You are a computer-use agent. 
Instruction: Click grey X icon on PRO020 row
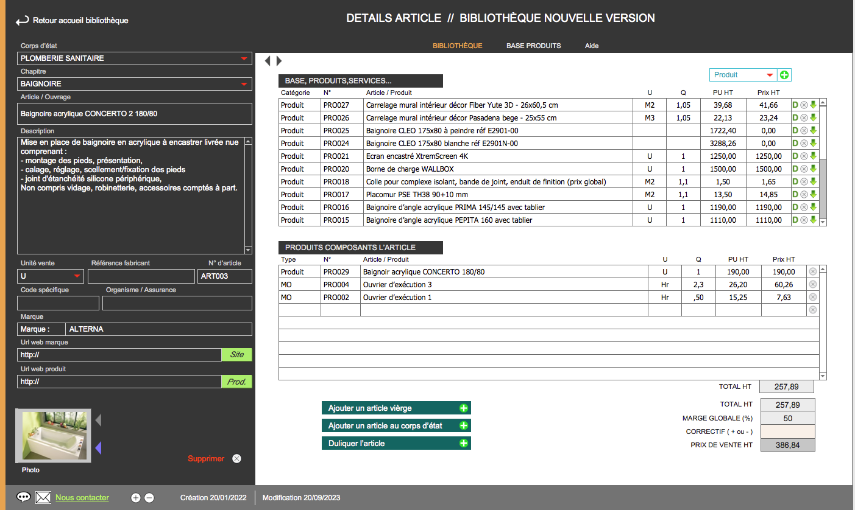click(804, 169)
